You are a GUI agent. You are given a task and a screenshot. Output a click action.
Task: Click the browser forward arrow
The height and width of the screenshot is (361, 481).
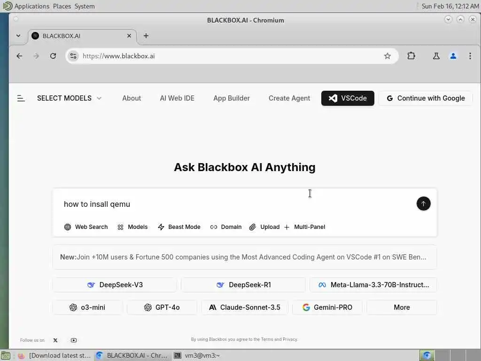pos(36,56)
